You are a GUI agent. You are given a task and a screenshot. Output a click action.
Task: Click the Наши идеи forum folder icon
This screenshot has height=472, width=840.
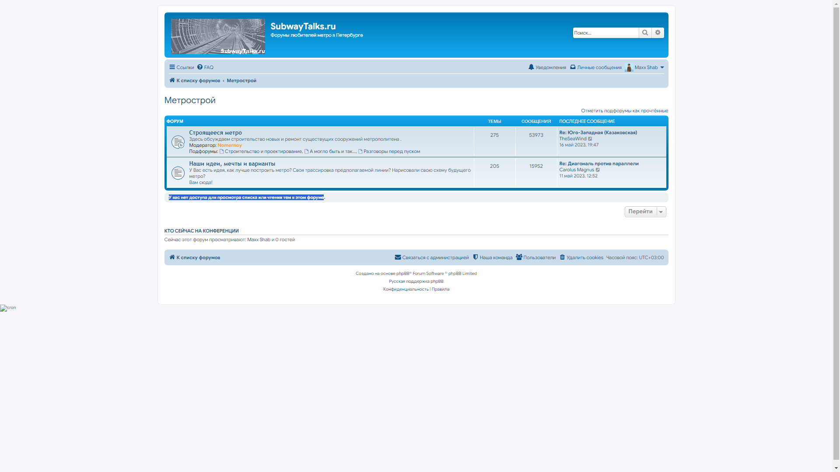178,173
